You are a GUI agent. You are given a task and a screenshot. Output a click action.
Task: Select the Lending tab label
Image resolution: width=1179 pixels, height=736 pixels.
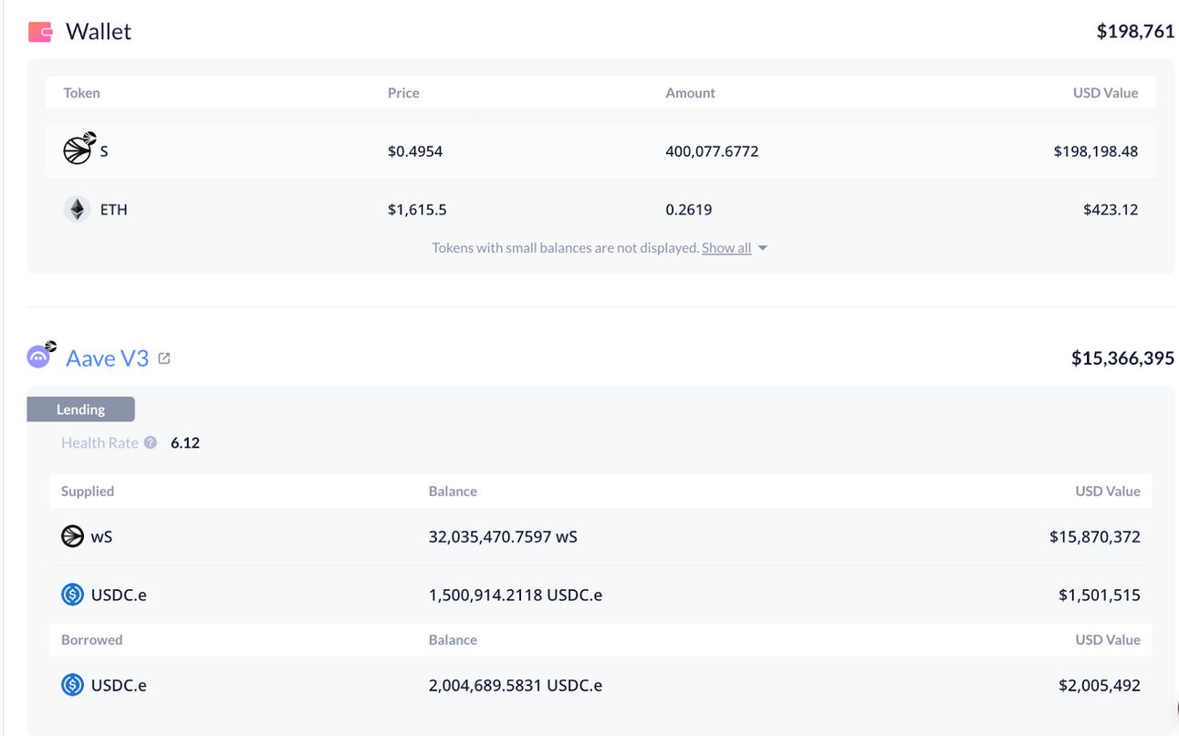pos(80,409)
